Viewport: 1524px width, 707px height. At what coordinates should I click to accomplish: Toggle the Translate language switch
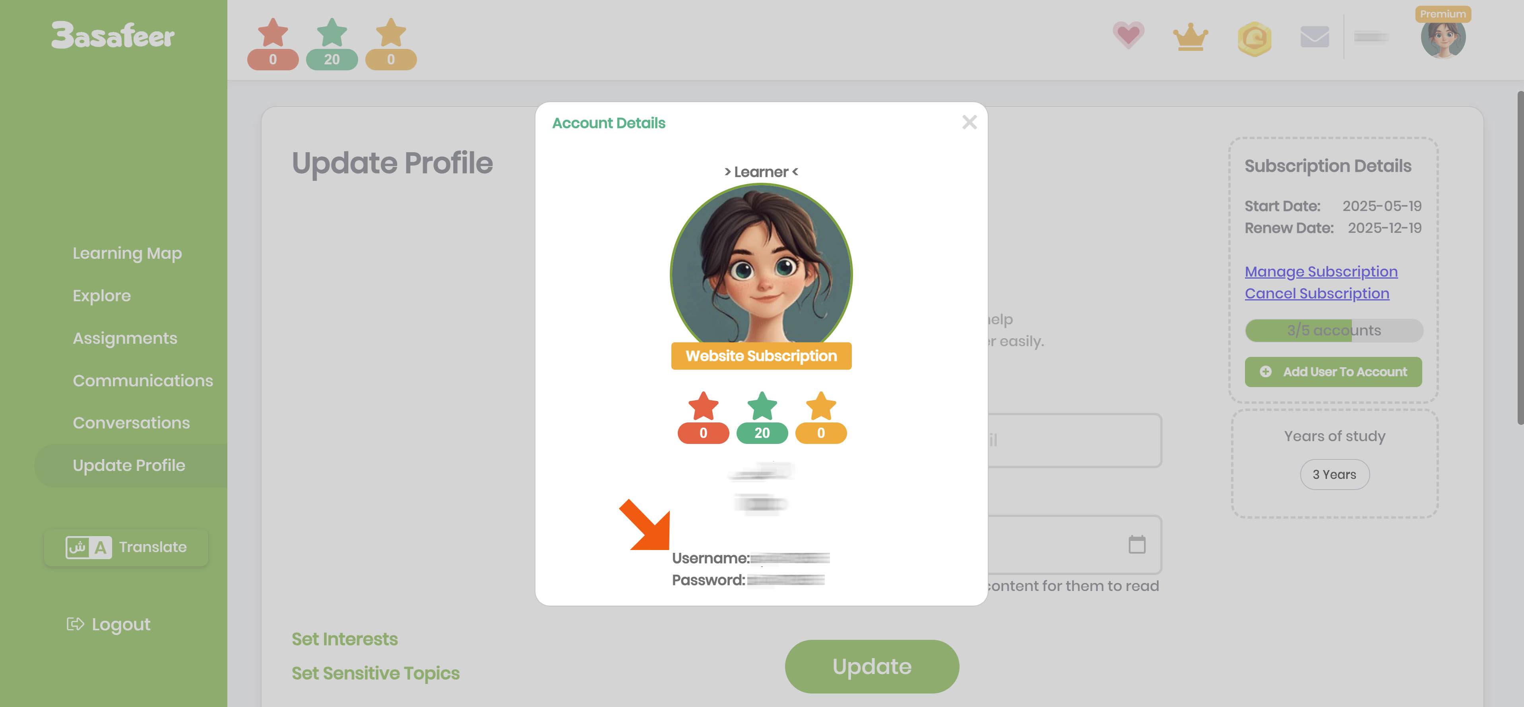tap(126, 547)
